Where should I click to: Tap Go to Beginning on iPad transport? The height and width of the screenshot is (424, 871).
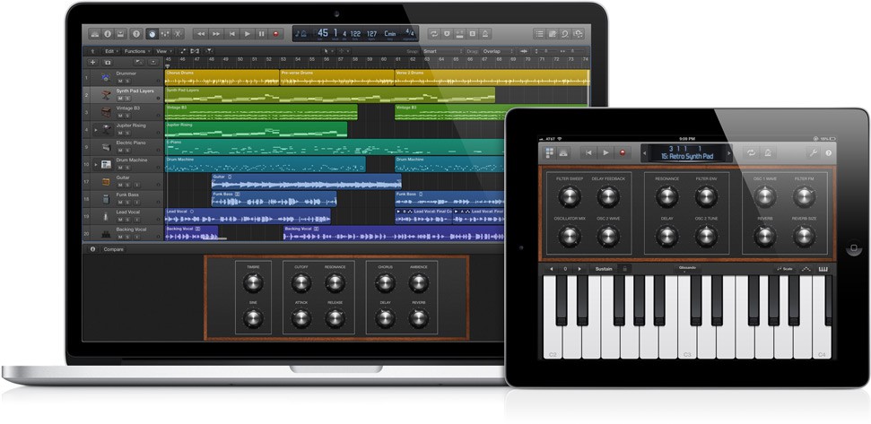(588, 152)
